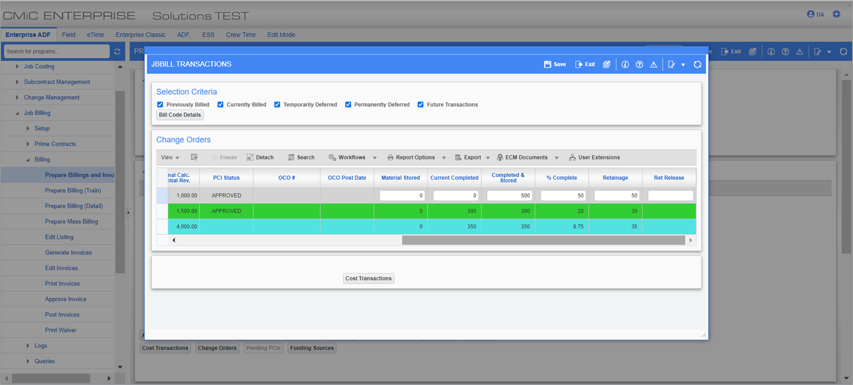Click the edit notes icon in JBBILL header
This screenshot has height=385, width=853.
tap(671, 64)
